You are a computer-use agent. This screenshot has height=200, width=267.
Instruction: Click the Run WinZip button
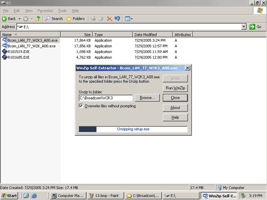point(175,88)
